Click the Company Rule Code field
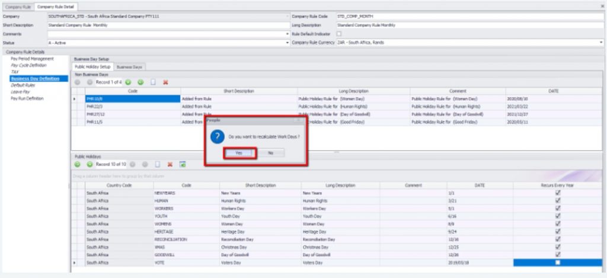The height and width of the screenshot is (278, 607). pos(469,17)
